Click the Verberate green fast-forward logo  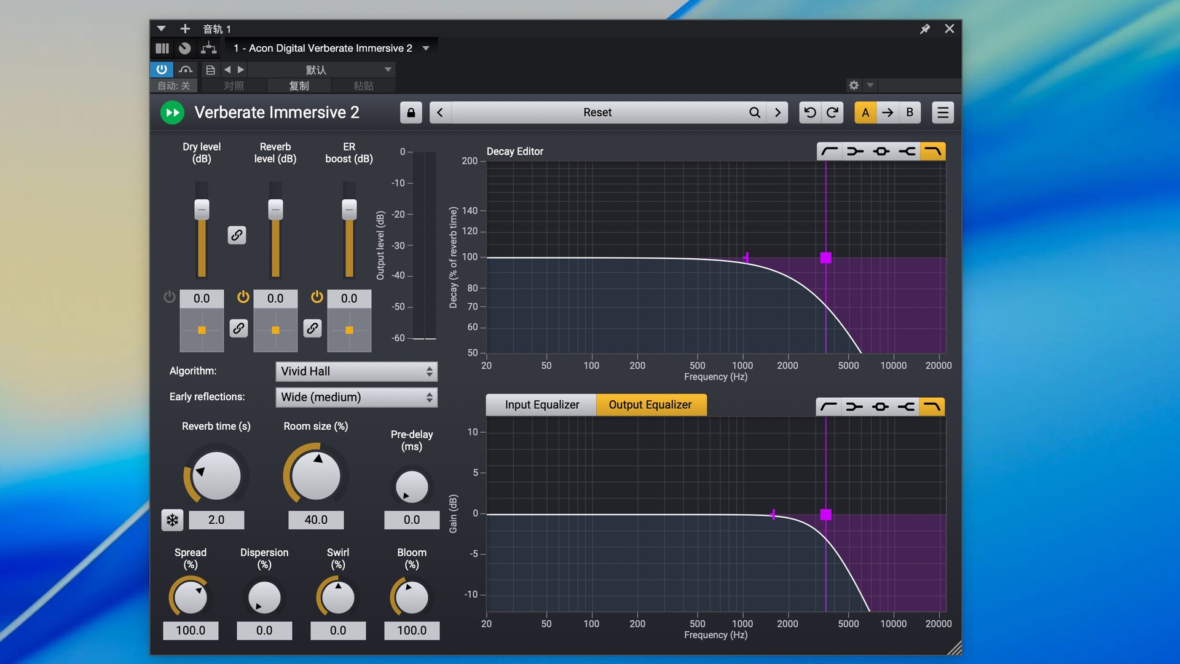173,113
